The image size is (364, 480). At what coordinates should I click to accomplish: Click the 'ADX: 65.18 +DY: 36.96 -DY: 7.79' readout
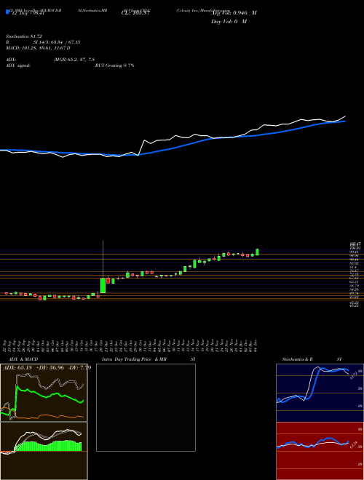click(x=47, y=367)
